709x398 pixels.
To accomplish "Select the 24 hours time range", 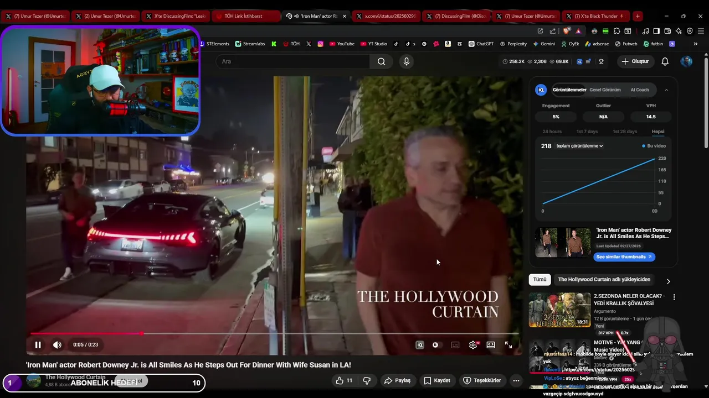I will (x=552, y=132).
